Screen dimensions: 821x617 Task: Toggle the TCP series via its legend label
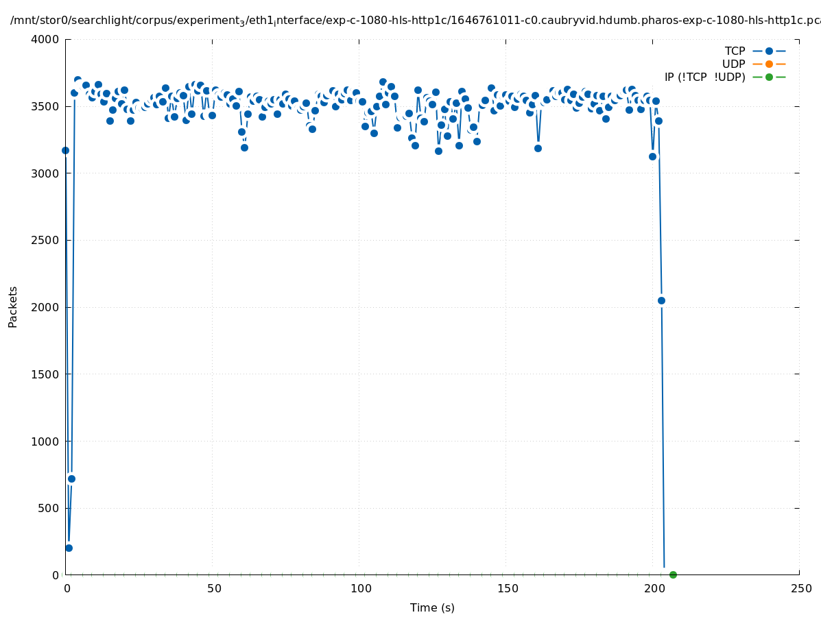coord(735,51)
